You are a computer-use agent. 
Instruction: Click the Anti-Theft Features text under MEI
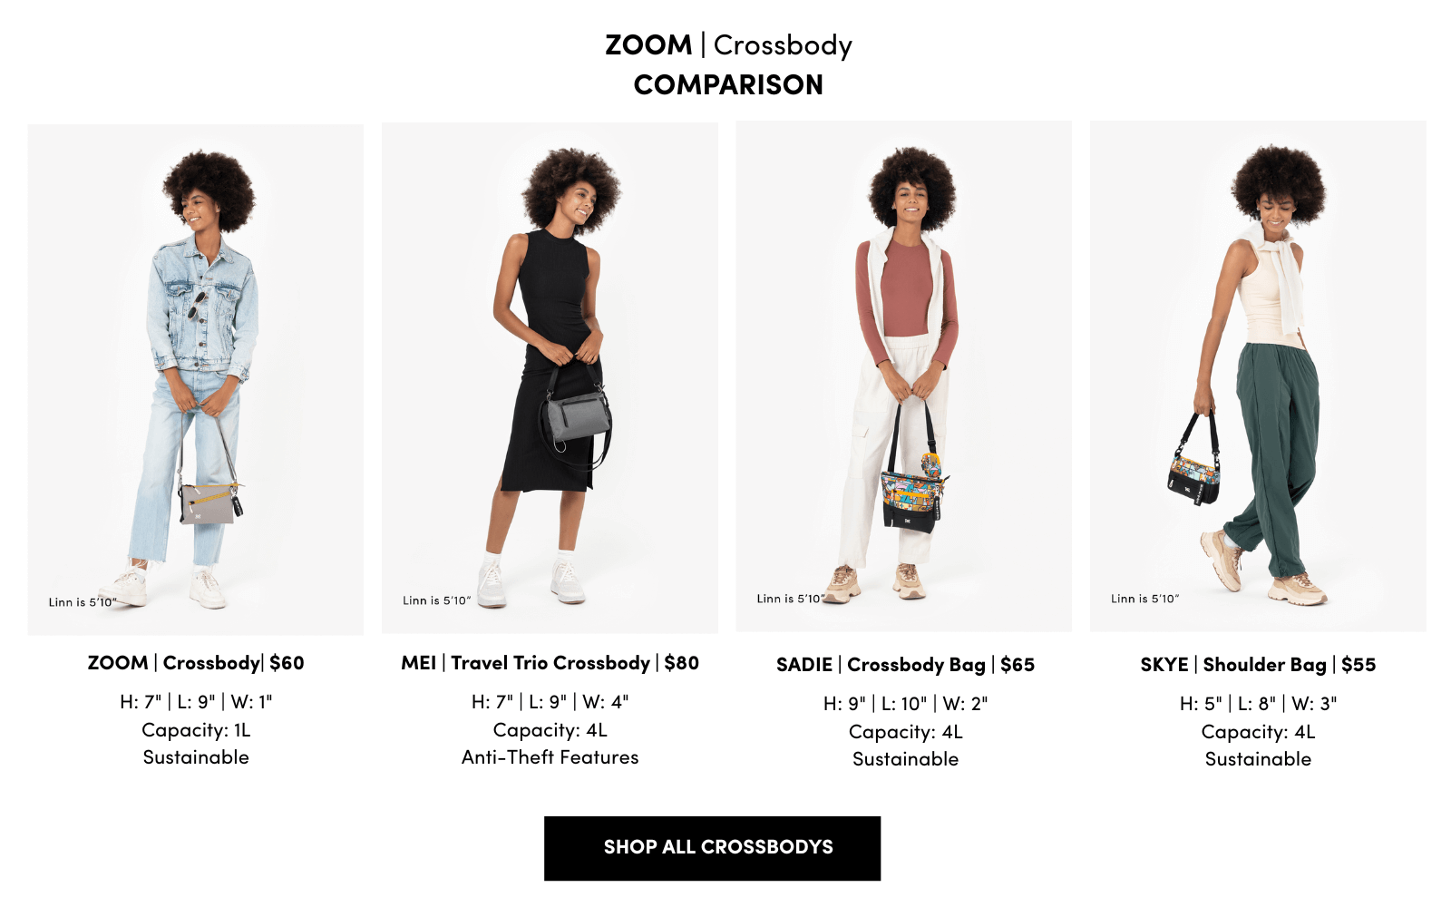coord(550,757)
